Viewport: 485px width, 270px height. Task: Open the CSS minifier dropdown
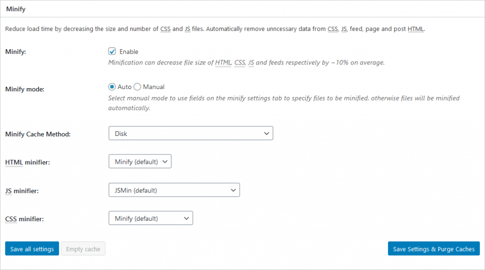(x=151, y=218)
